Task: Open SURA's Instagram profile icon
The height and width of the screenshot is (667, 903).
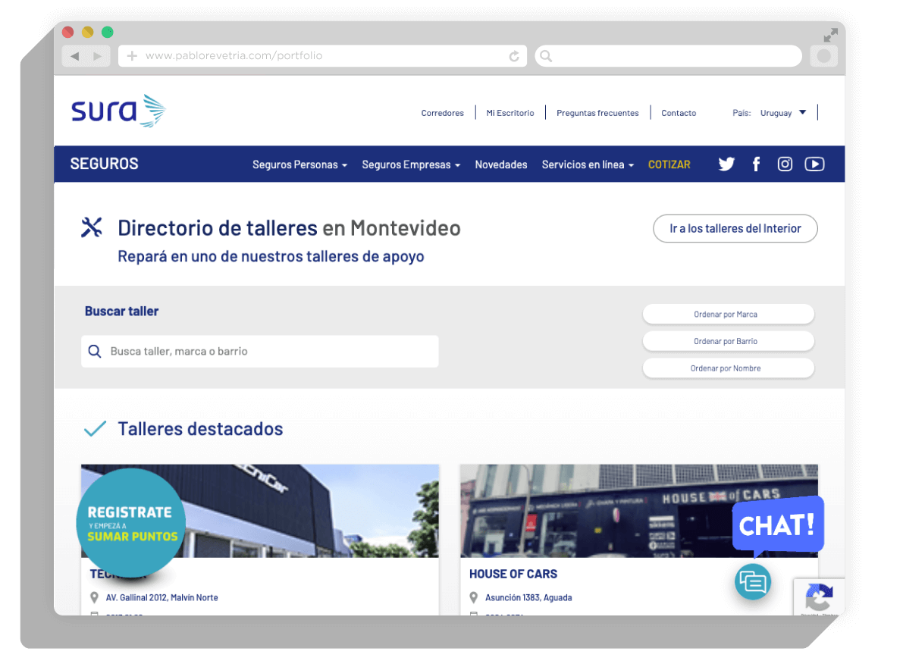Action: (785, 164)
